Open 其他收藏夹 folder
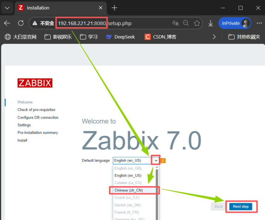The width and height of the screenshot is (265, 220). 244,37
